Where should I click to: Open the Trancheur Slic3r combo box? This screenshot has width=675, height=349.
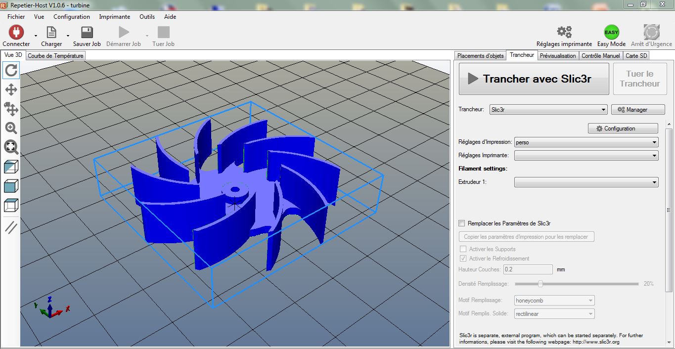click(548, 110)
